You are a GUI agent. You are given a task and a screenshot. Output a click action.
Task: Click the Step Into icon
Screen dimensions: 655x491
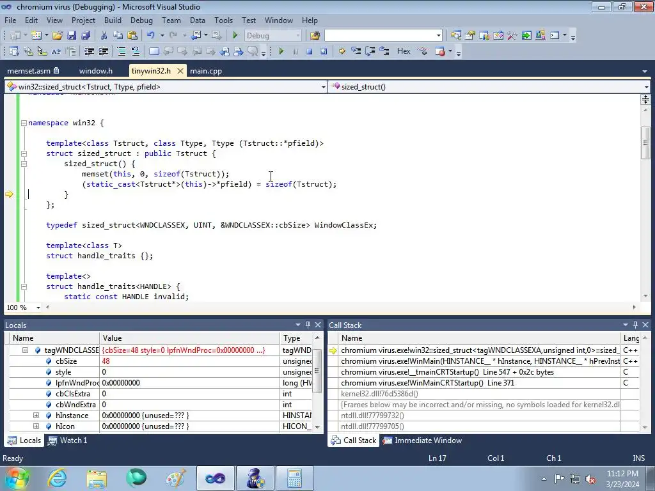356,51
